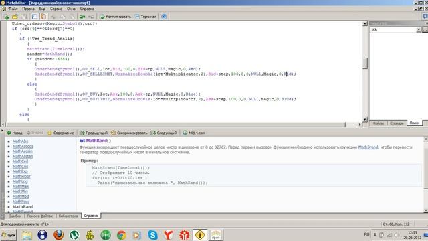Open the MathPow help link

(x=21, y=202)
